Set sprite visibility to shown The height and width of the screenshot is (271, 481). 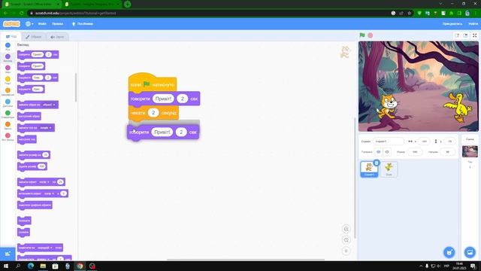coord(379,152)
